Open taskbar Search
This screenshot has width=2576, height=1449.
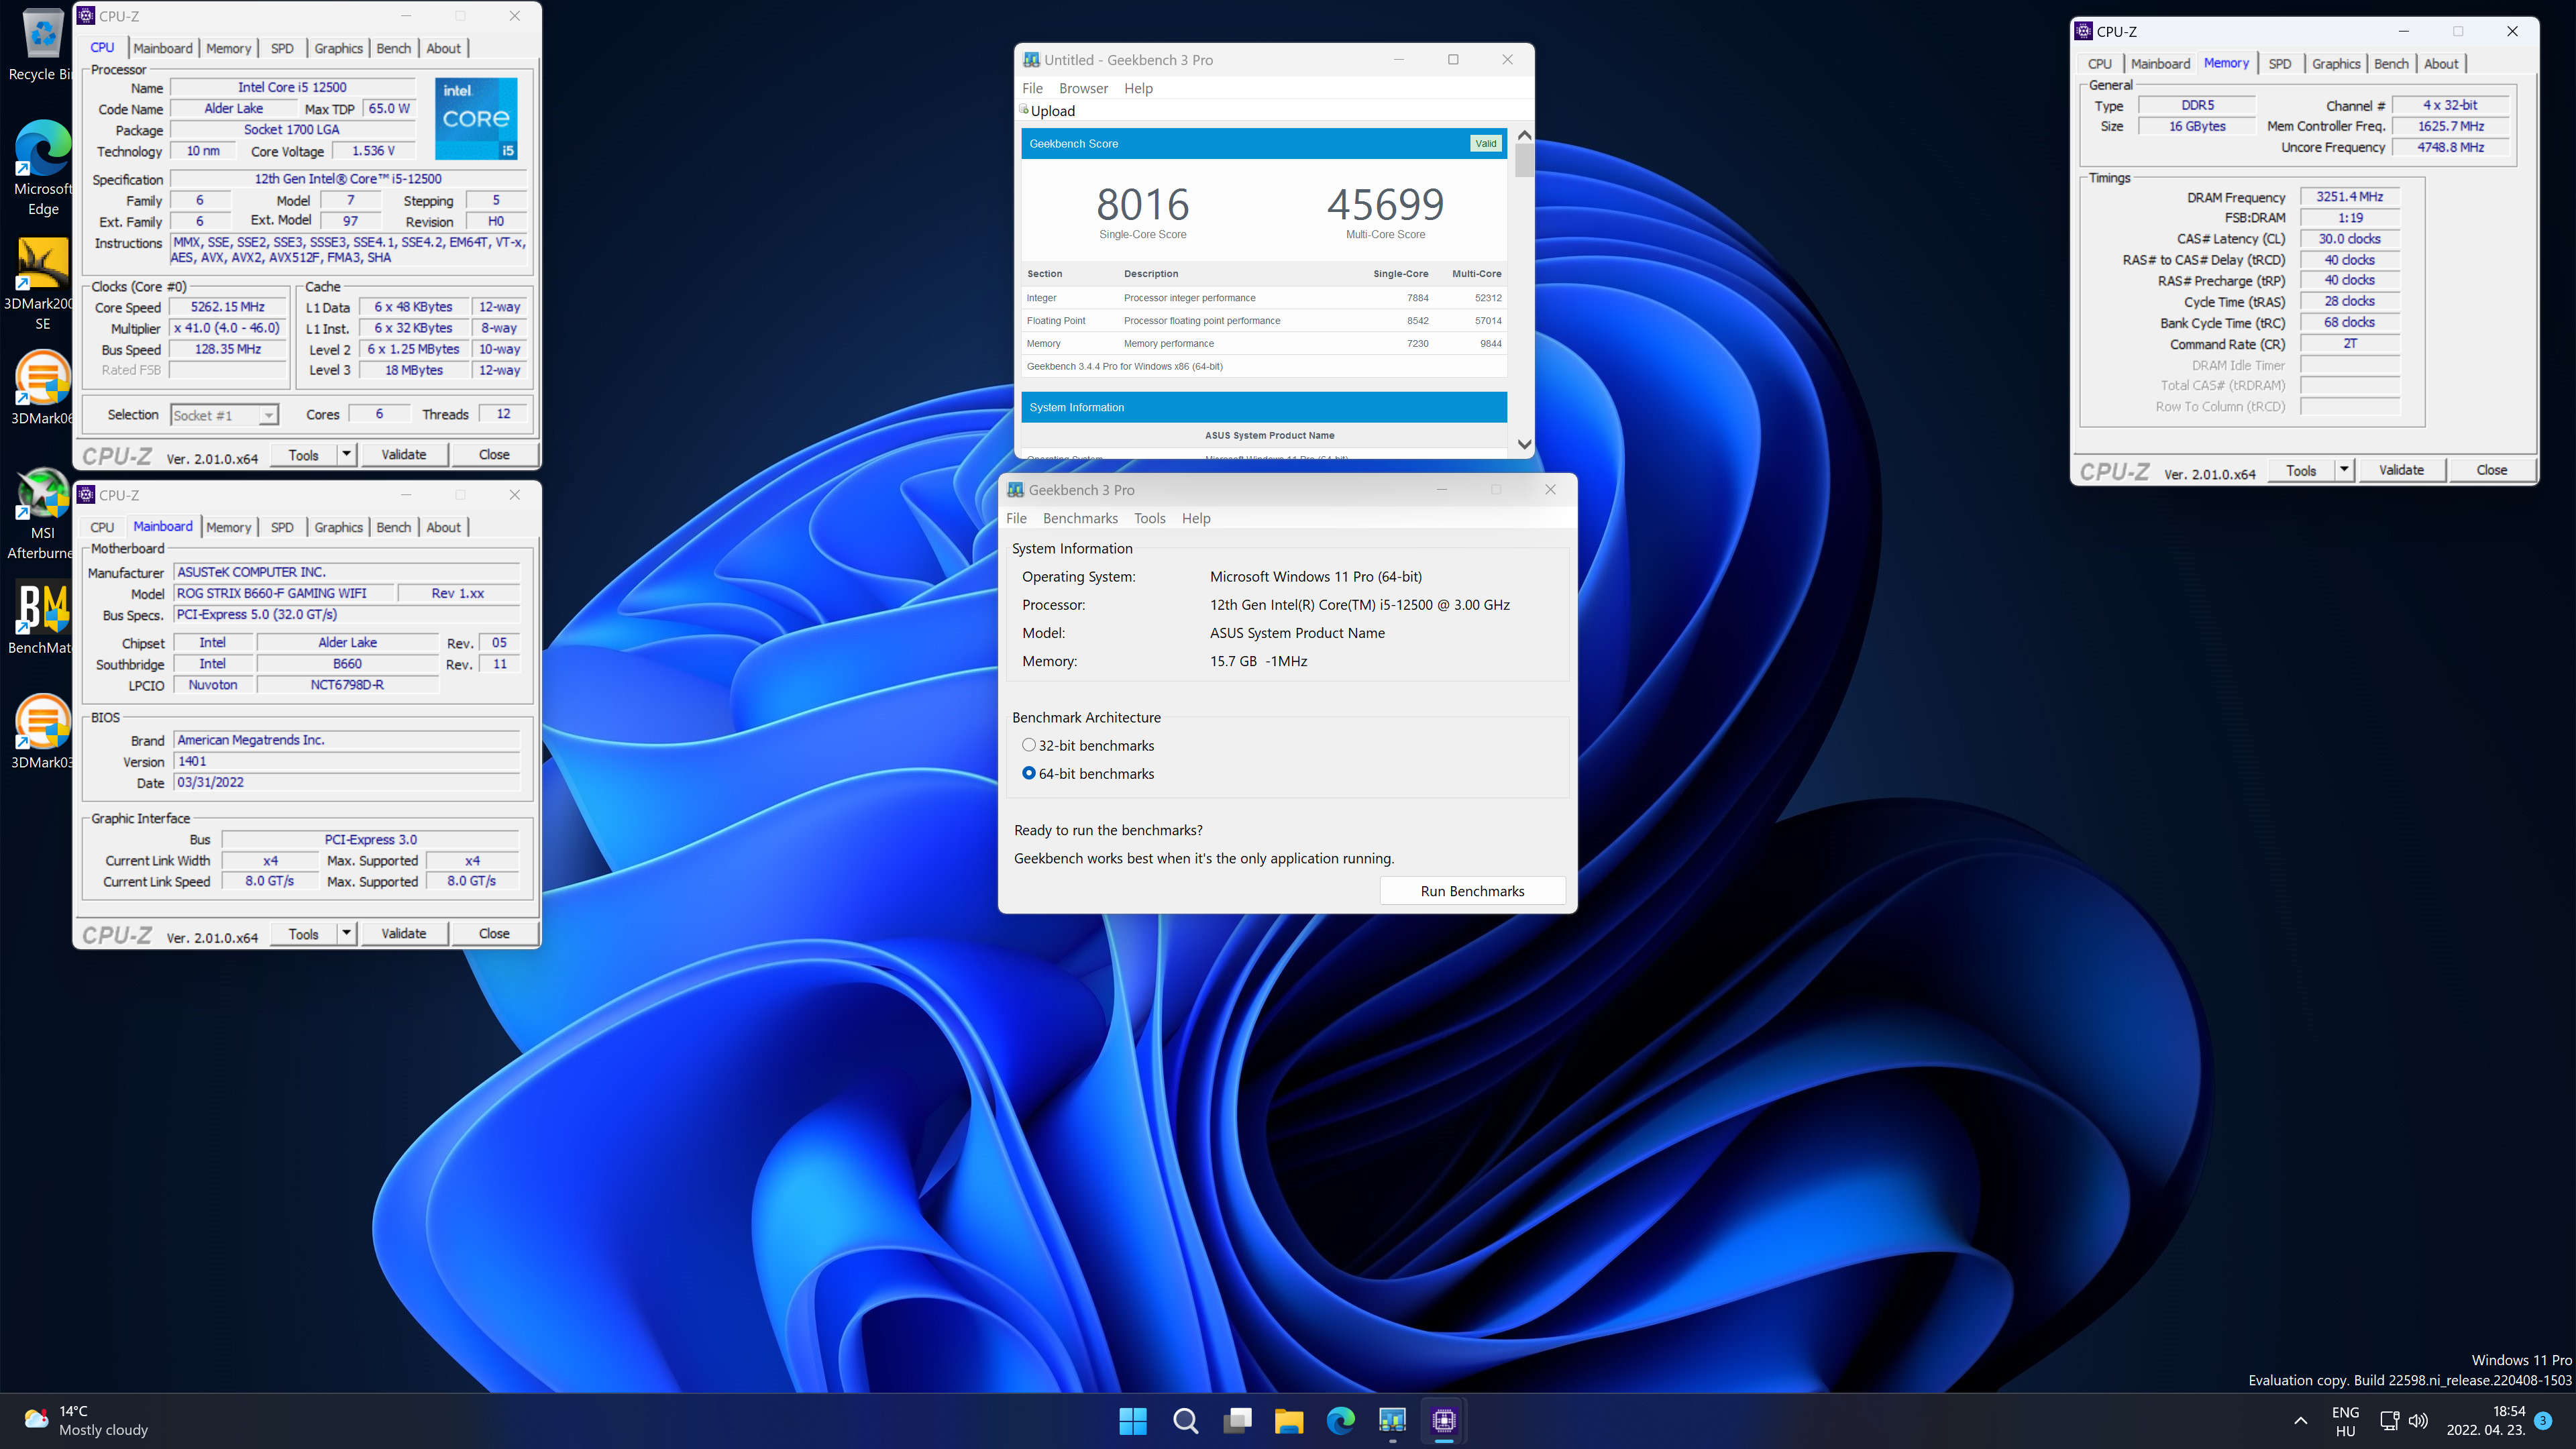(x=1185, y=1420)
